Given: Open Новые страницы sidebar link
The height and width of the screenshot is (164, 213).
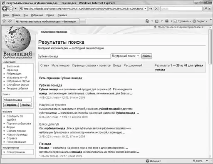Looking at the screenshot, I should (17, 134).
